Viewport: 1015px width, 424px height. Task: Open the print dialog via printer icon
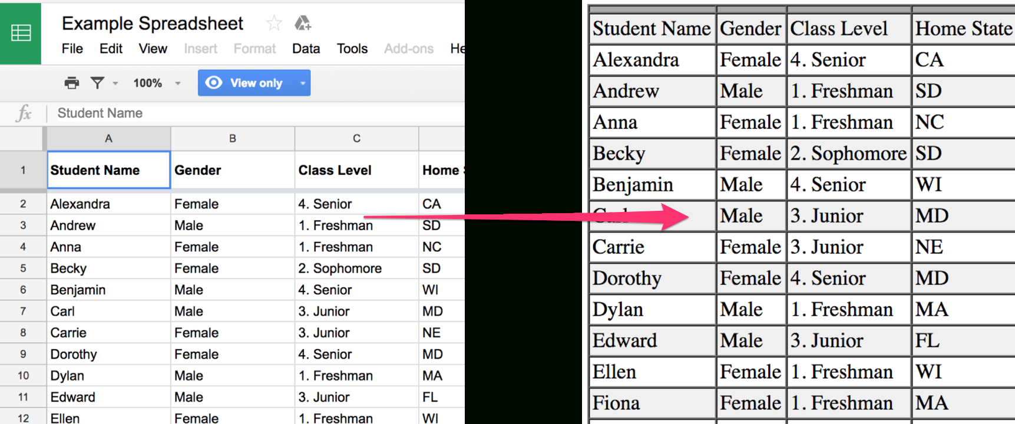click(x=71, y=83)
